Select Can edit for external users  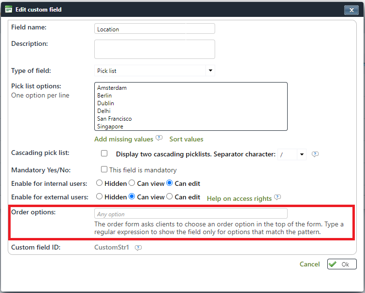[x=169, y=197]
